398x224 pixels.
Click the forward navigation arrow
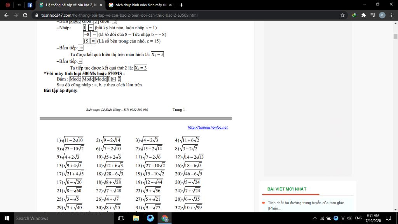16,15
